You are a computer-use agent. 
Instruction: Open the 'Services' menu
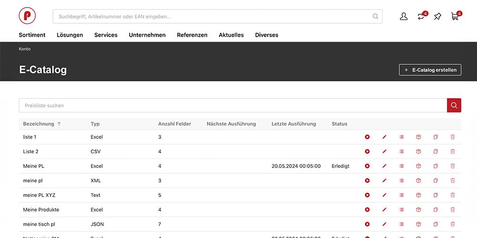[106, 35]
